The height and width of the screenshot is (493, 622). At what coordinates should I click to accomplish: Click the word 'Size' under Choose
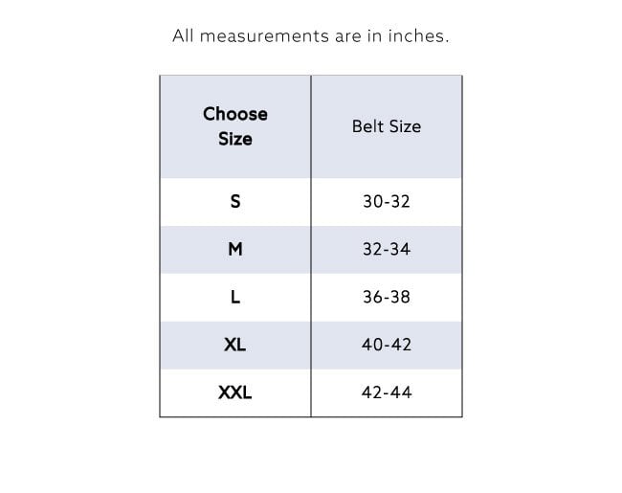pos(235,139)
